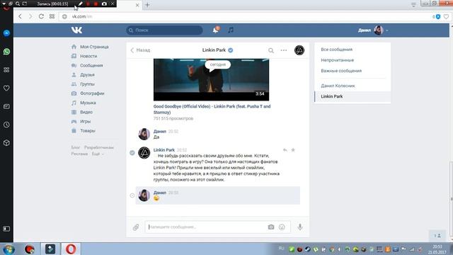Viewport: 453px width, 255px height.
Task: Open WhatsApp in Opera sidebar
Action: pos(6,52)
